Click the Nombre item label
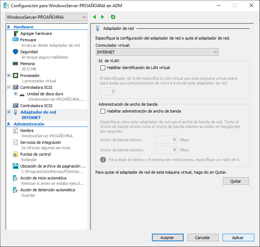This screenshot has width=260, height=247. (27, 131)
